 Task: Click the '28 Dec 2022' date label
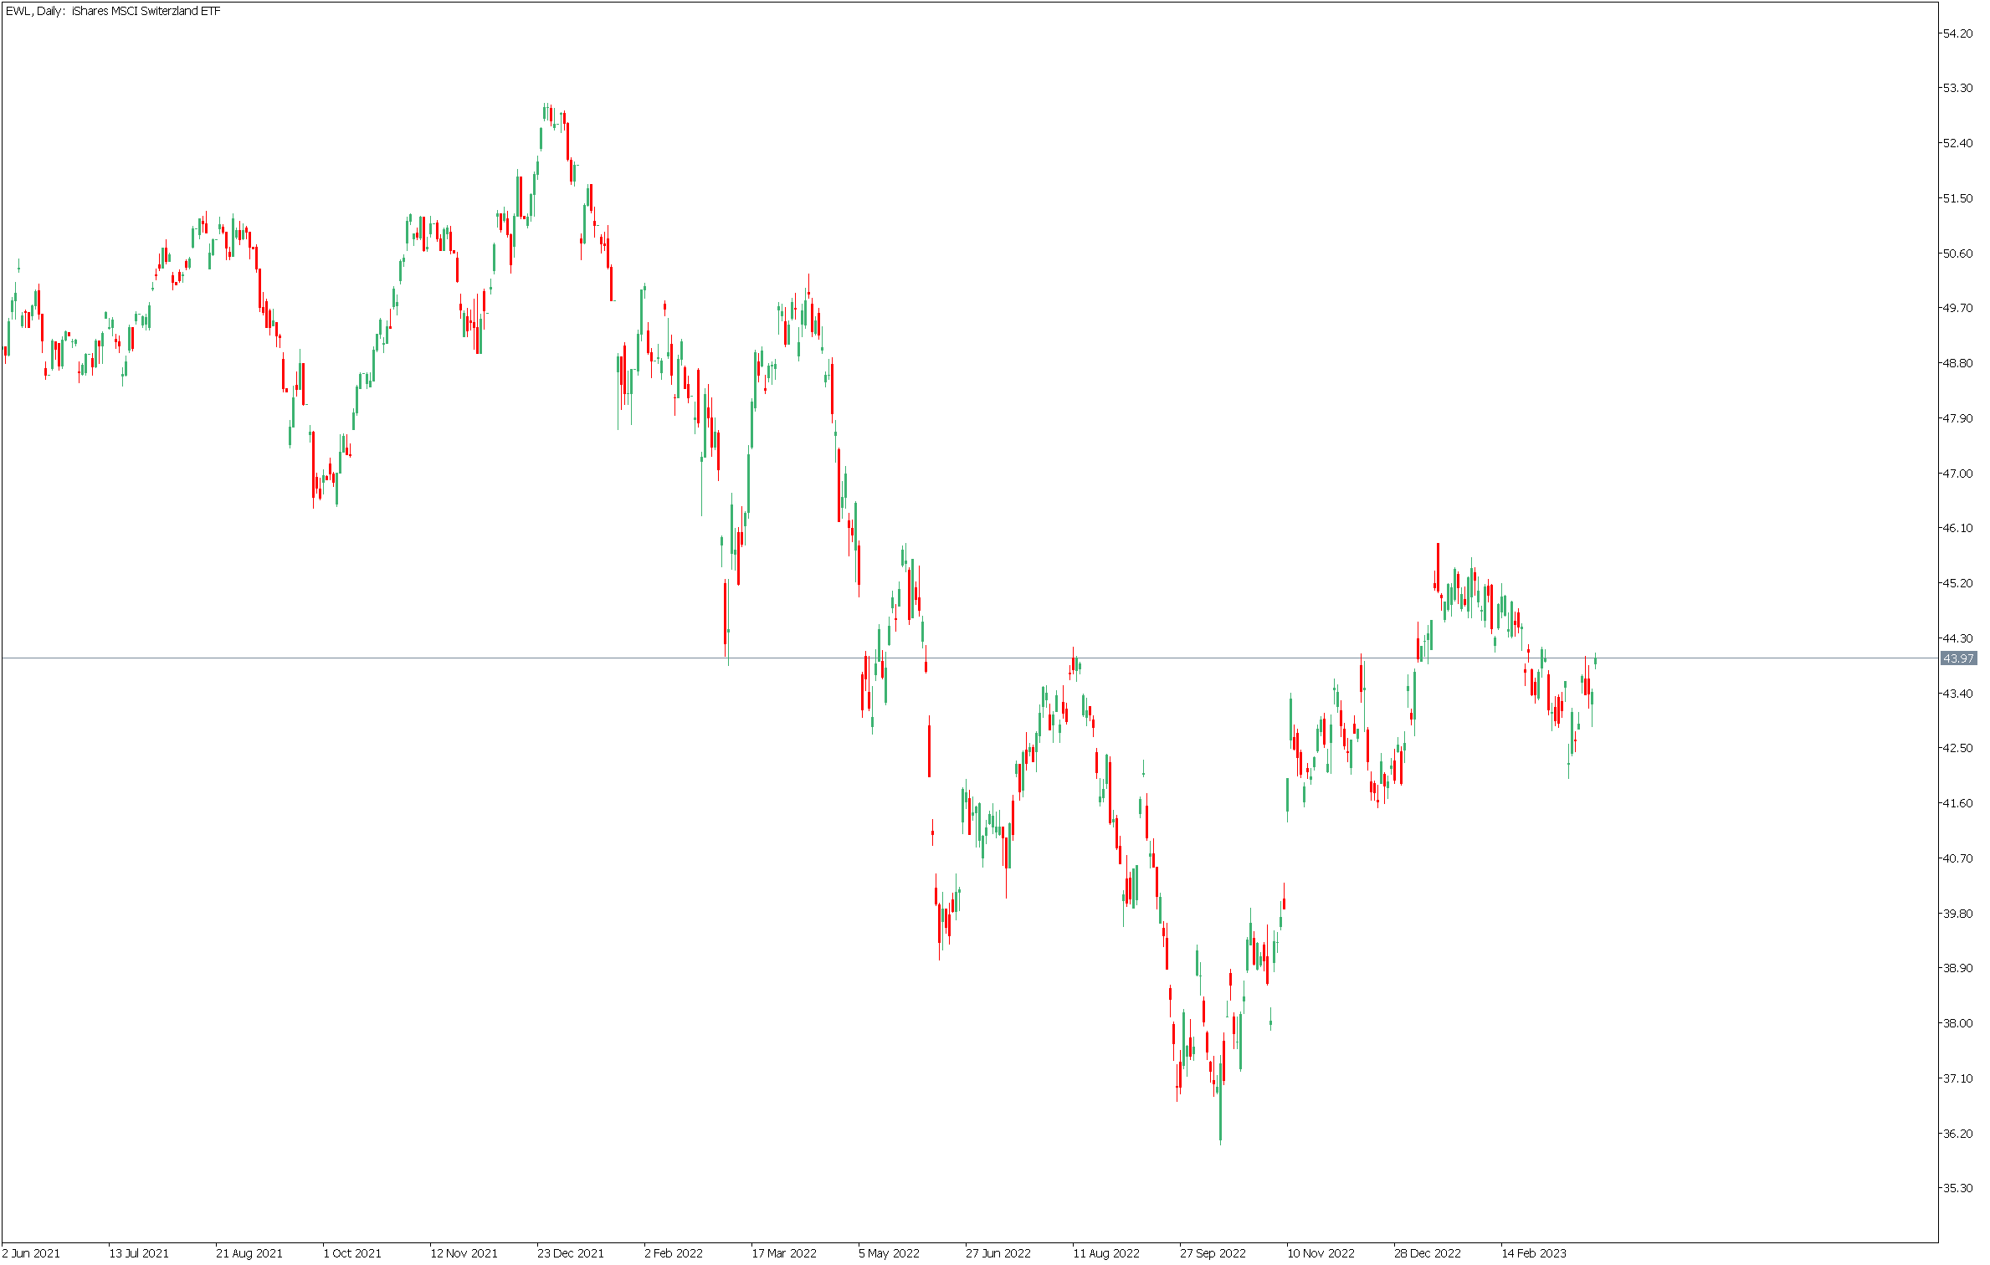click(x=1428, y=1253)
